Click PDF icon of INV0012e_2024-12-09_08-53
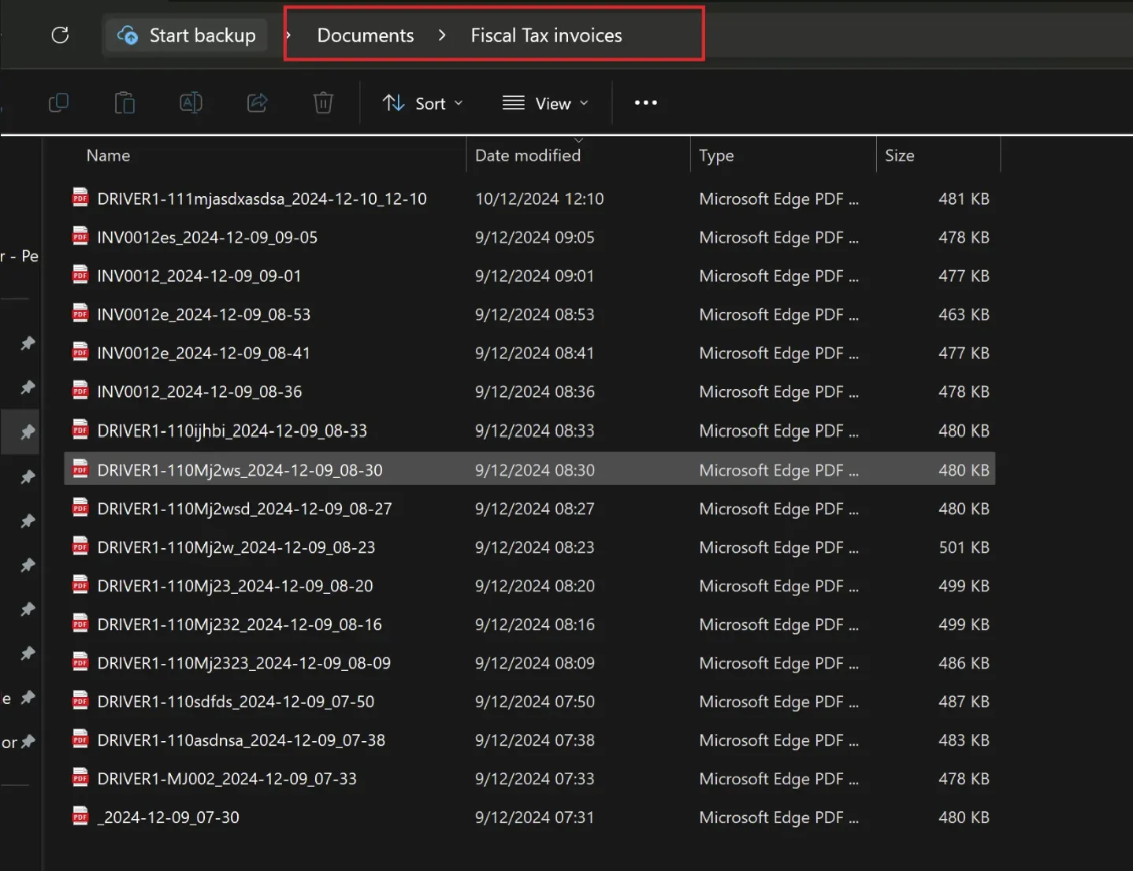This screenshot has height=871, width=1133. click(80, 313)
